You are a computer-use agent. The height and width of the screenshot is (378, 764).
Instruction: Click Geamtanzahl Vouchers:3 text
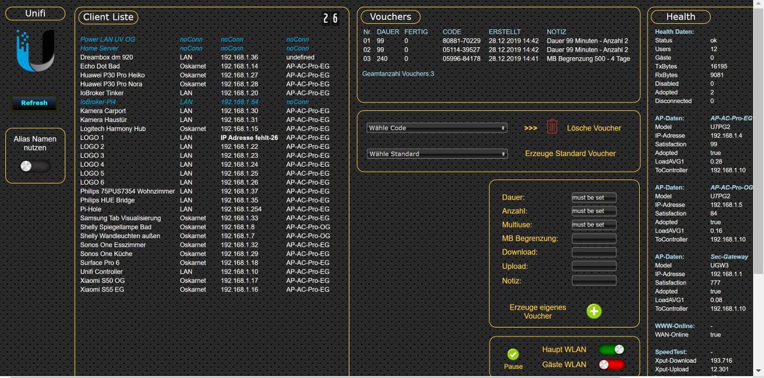tap(398, 74)
